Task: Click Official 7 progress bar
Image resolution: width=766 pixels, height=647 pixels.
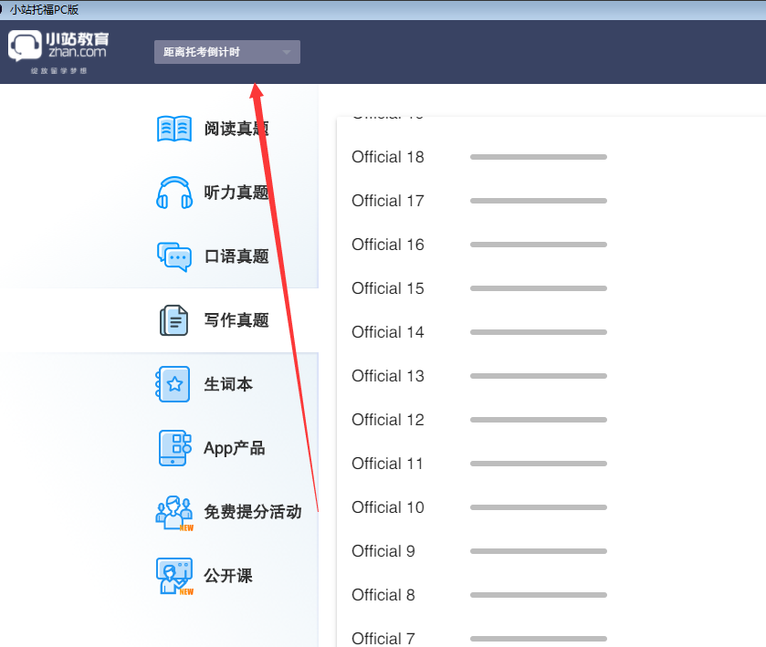Action: (539, 638)
